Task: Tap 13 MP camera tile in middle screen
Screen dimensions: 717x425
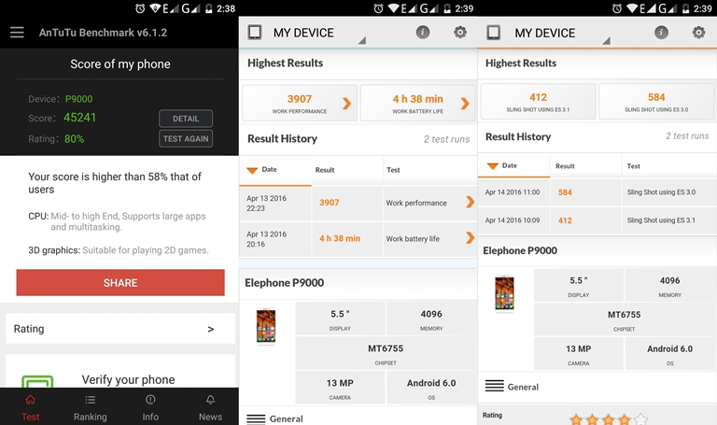Action: pos(340,388)
